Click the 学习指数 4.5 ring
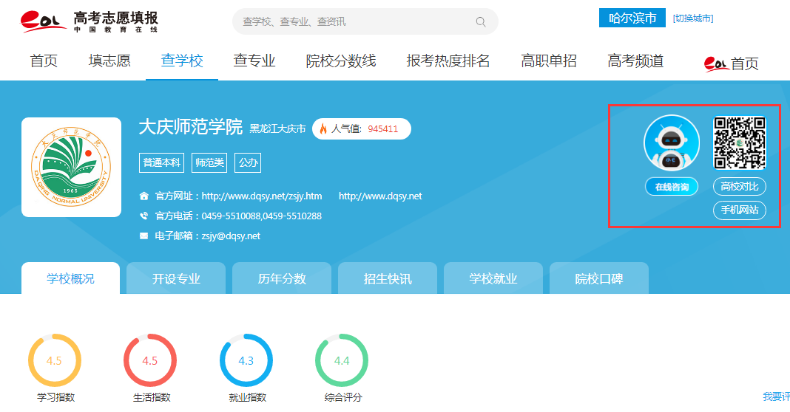Screen dimensions: 790x412 55,360
